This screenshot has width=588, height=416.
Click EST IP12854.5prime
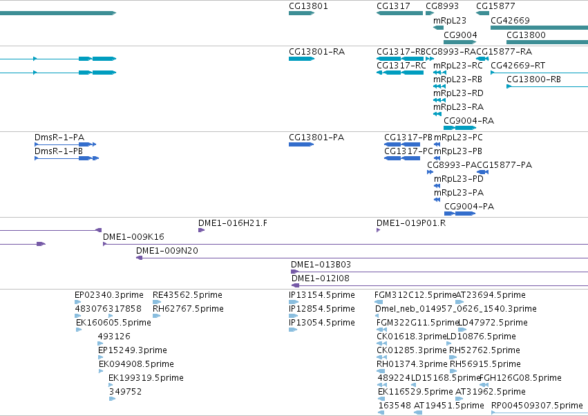(x=322, y=309)
